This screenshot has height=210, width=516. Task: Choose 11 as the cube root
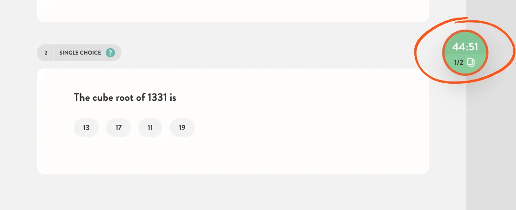click(x=150, y=127)
